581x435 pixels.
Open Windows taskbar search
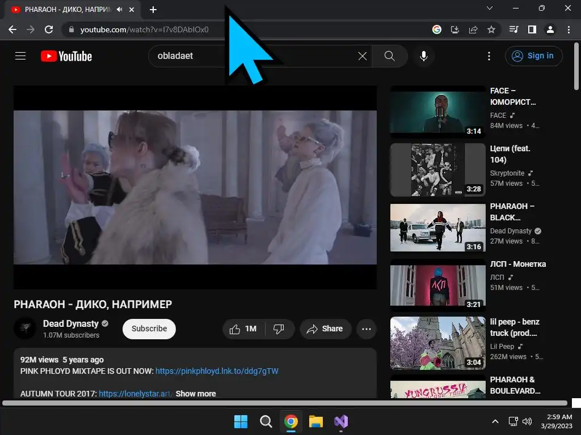click(266, 421)
